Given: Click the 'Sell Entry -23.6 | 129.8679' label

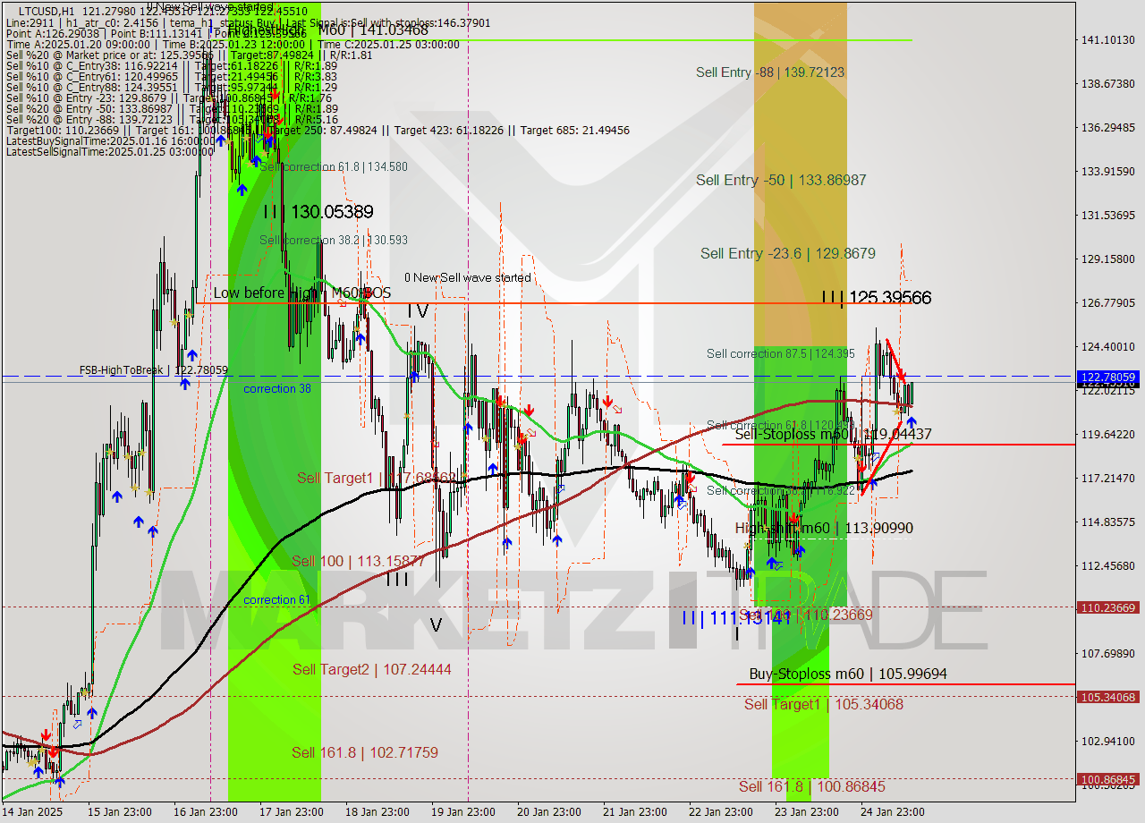Looking at the screenshot, I should coord(788,253).
